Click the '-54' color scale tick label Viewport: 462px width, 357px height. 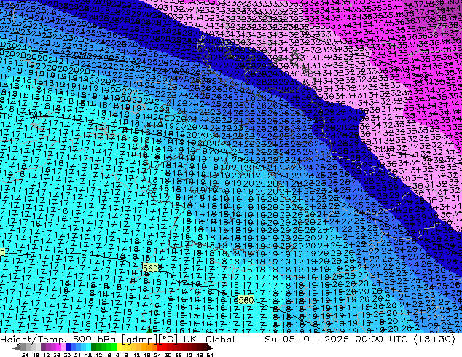[x=23, y=356]
